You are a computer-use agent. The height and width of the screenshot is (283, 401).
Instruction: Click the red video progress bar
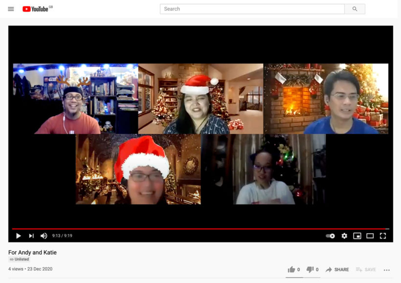[196, 228]
